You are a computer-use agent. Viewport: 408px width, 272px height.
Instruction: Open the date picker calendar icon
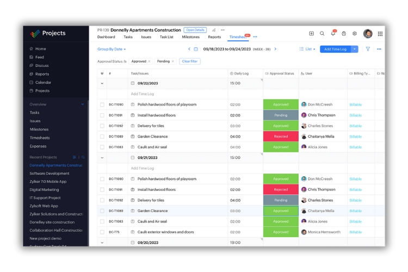[x=196, y=49]
